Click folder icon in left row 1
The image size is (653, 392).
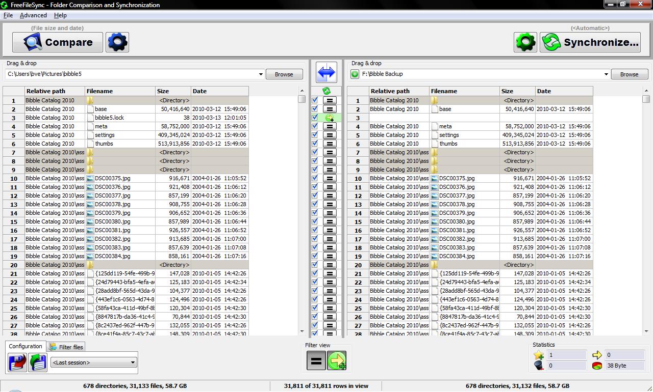coord(90,100)
